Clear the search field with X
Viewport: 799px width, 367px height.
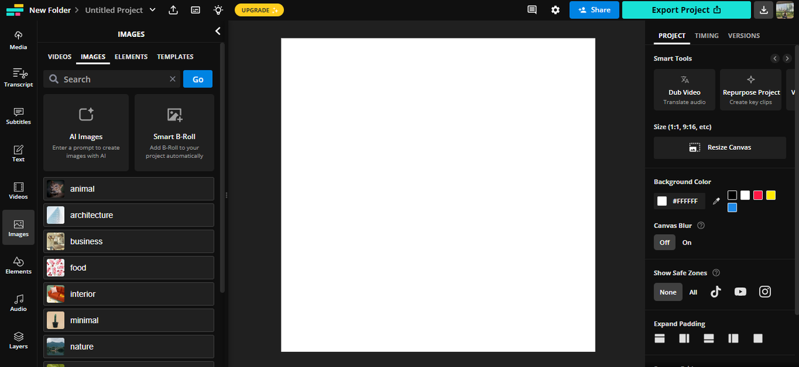pyautogui.click(x=173, y=79)
